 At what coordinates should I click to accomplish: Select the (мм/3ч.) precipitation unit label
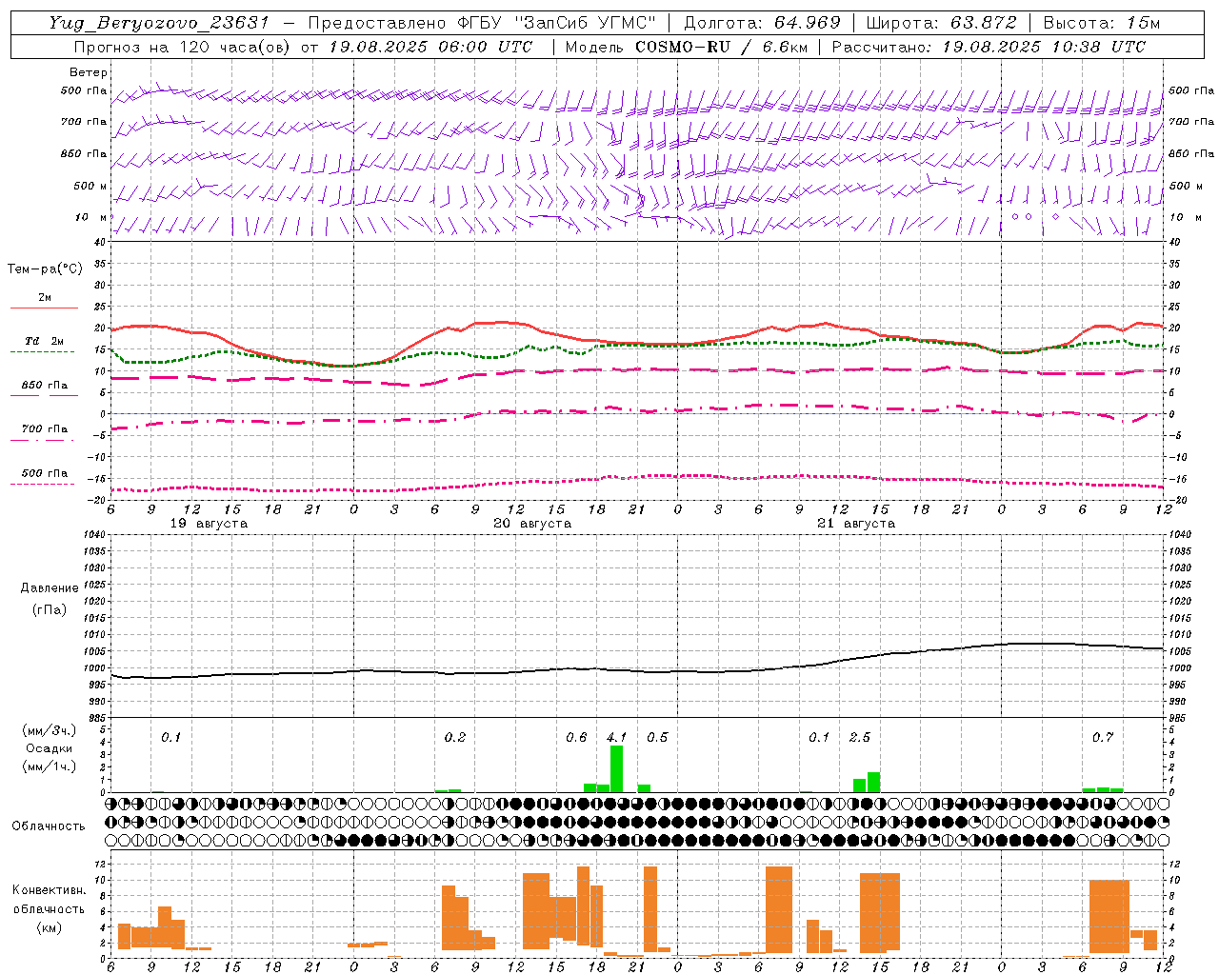pyautogui.click(x=50, y=730)
